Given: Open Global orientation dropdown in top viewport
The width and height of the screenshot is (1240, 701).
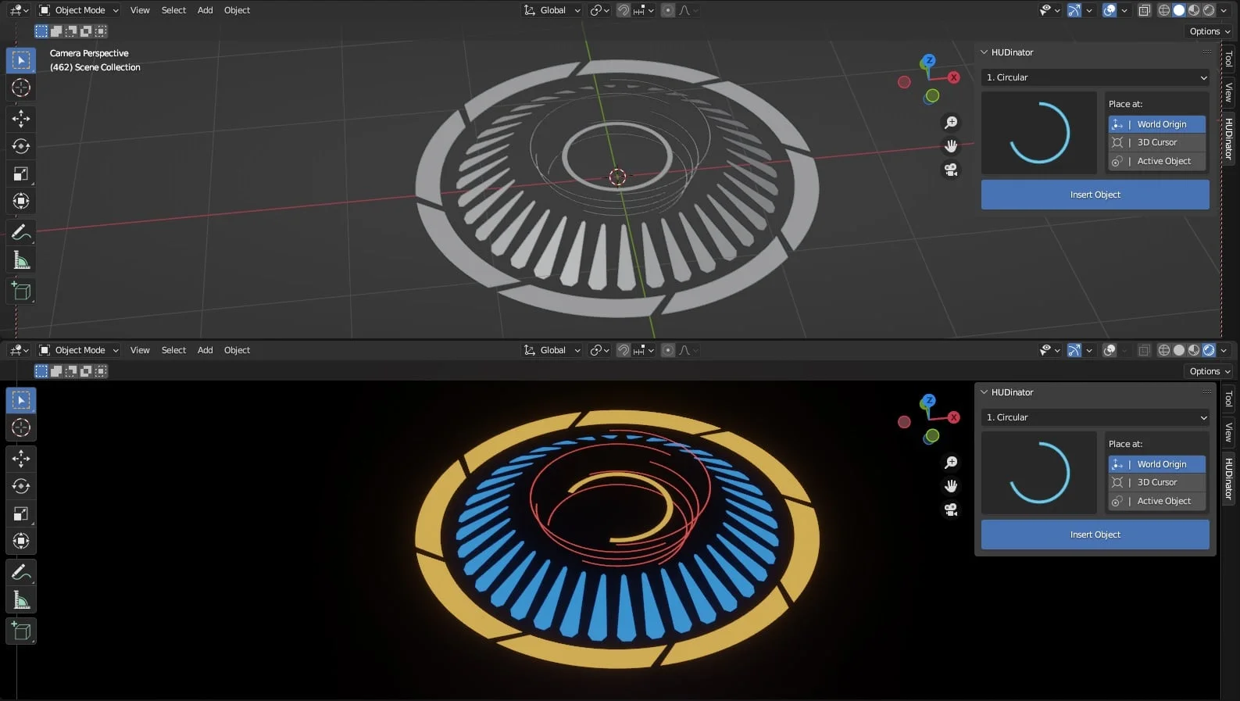Looking at the screenshot, I should tap(552, 10).
